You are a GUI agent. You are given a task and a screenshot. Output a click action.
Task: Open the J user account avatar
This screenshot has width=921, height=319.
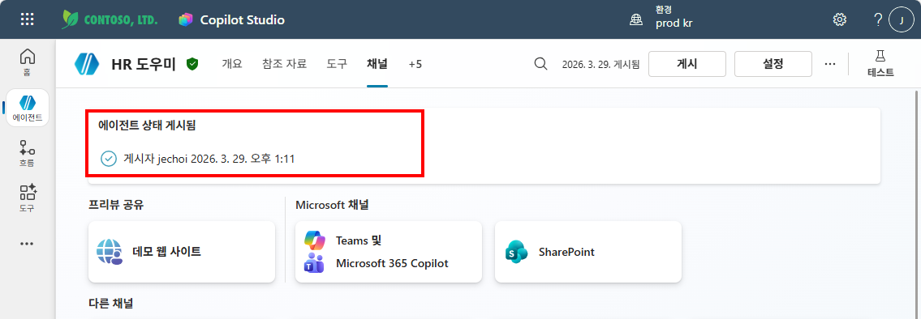click(902, 20)
